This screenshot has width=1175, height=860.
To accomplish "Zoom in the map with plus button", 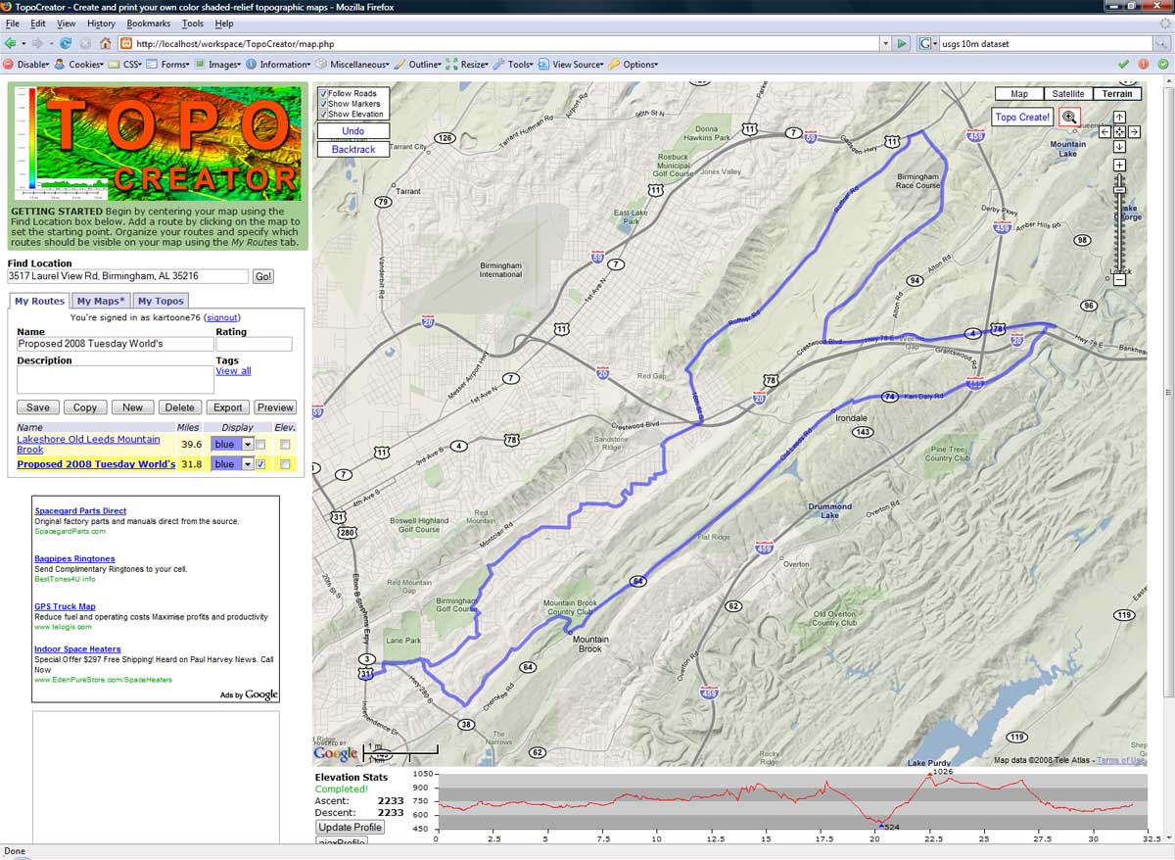I will point(1119,166).
